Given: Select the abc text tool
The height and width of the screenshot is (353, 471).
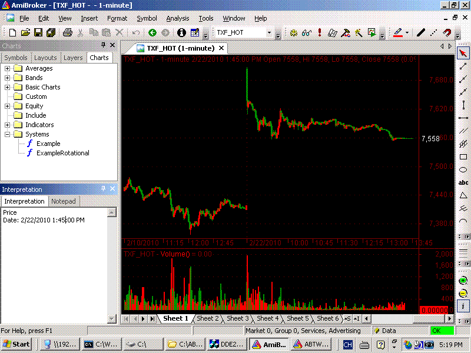Looking at the screenshot, I should coord(463,182).
